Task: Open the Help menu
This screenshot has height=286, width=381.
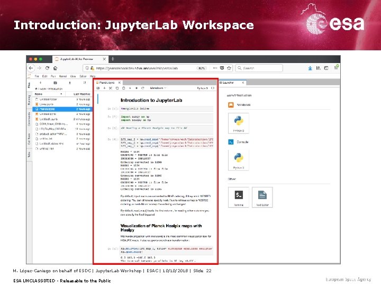Action: (x=93, y=76)
